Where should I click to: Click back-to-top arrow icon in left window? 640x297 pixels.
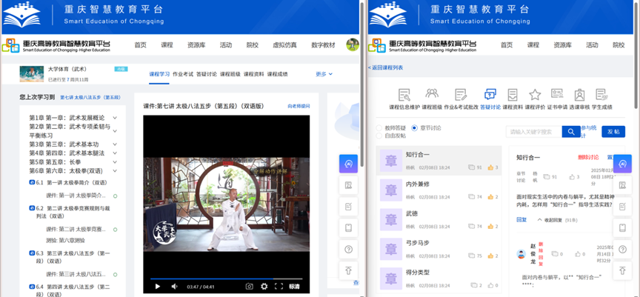click(x=348, y=270)
